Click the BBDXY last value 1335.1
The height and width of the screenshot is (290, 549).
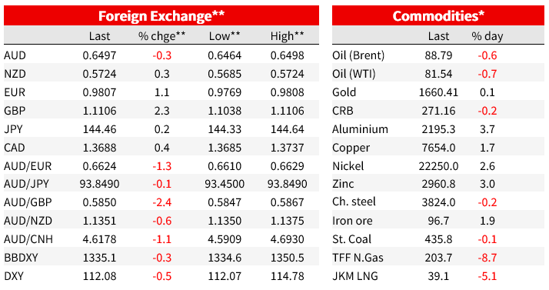click(99, 258)
